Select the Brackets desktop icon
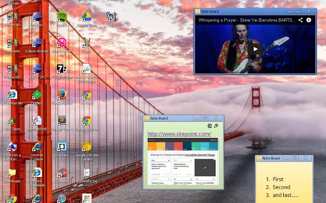The height and width of the screenshot is (203, 326). [62, 148]
